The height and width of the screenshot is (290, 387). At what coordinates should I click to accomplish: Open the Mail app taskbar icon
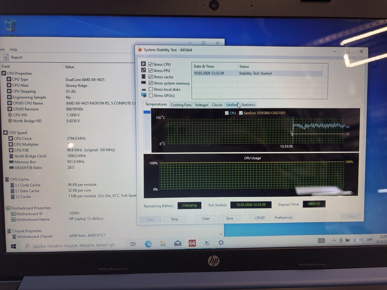pyautogui.click(x=177, y=243)
